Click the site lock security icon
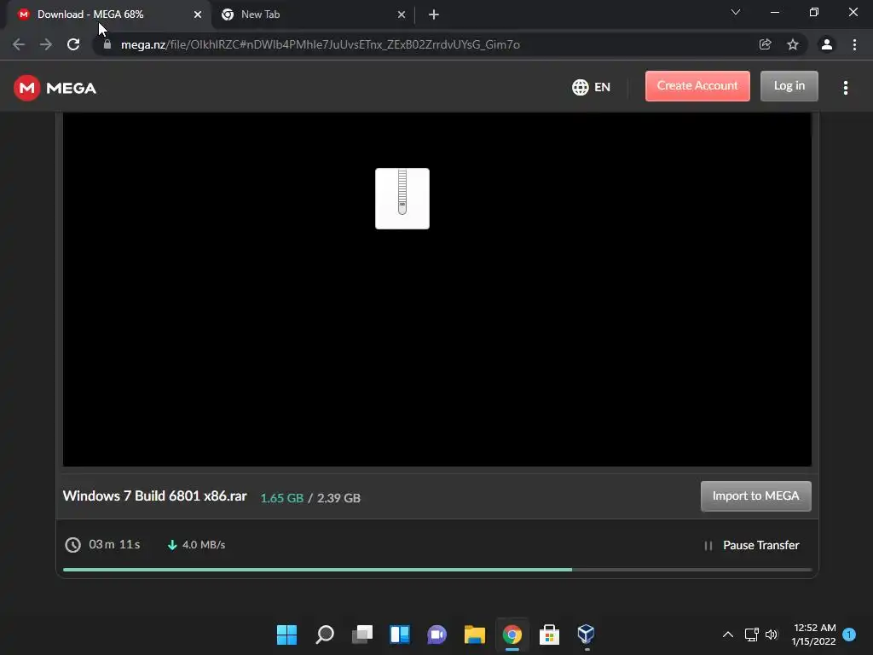 107,44
